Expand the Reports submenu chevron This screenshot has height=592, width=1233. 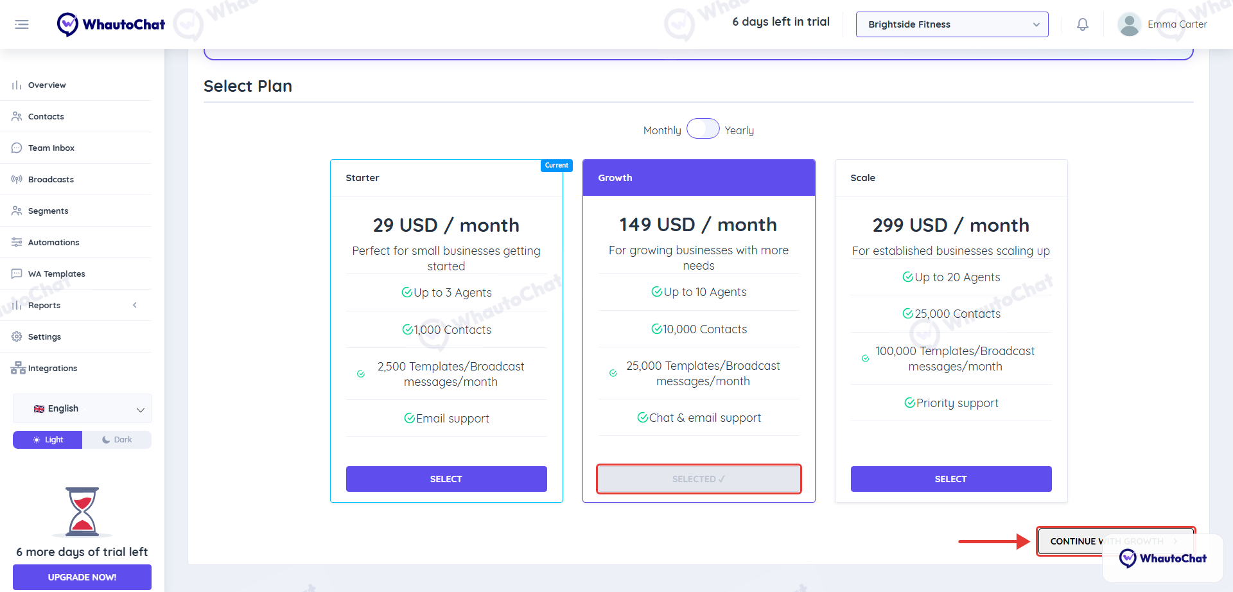click(x=135, y=305)
